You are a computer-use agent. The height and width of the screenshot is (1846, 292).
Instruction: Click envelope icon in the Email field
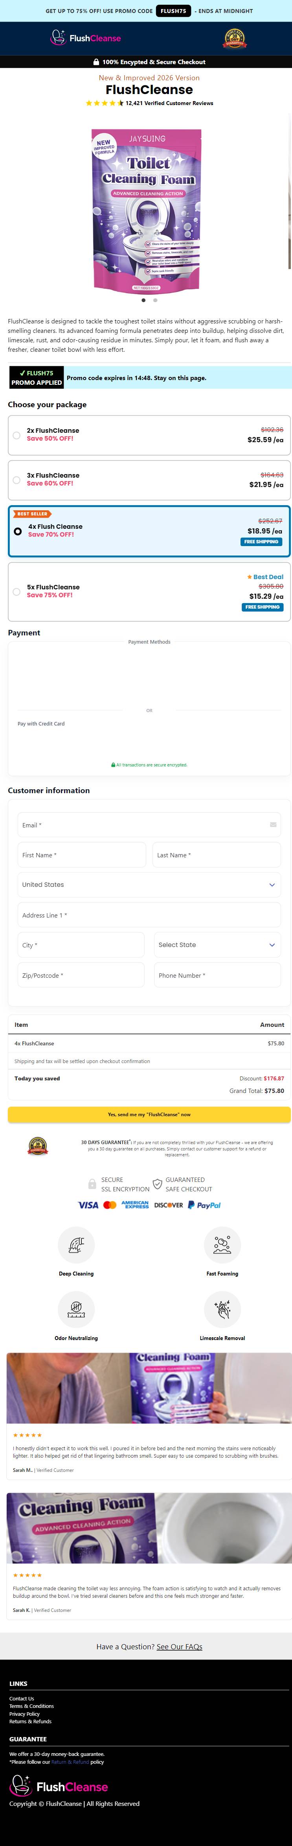[273, 825]
